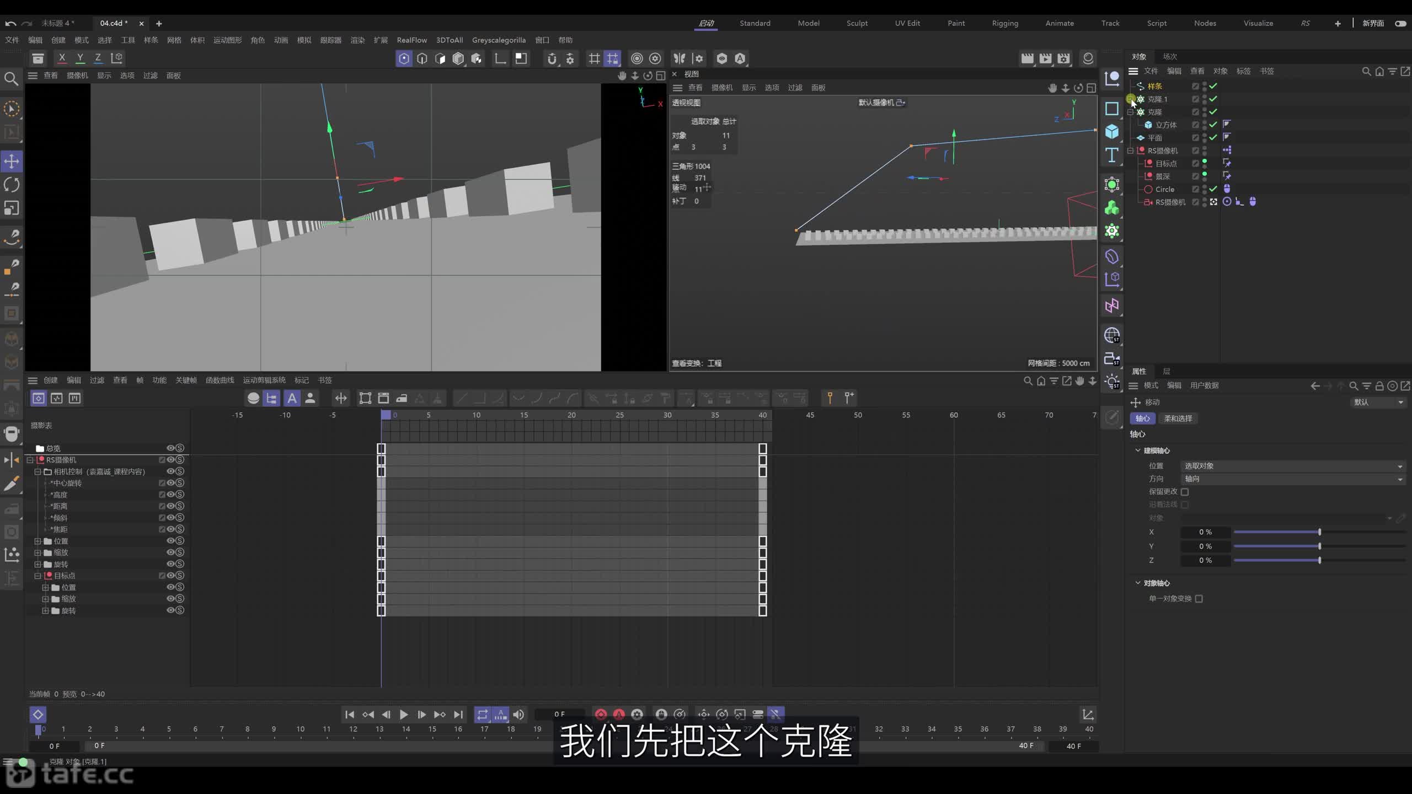
Task: Click the Render to Picture Viewer icon
Action: 1045,58
